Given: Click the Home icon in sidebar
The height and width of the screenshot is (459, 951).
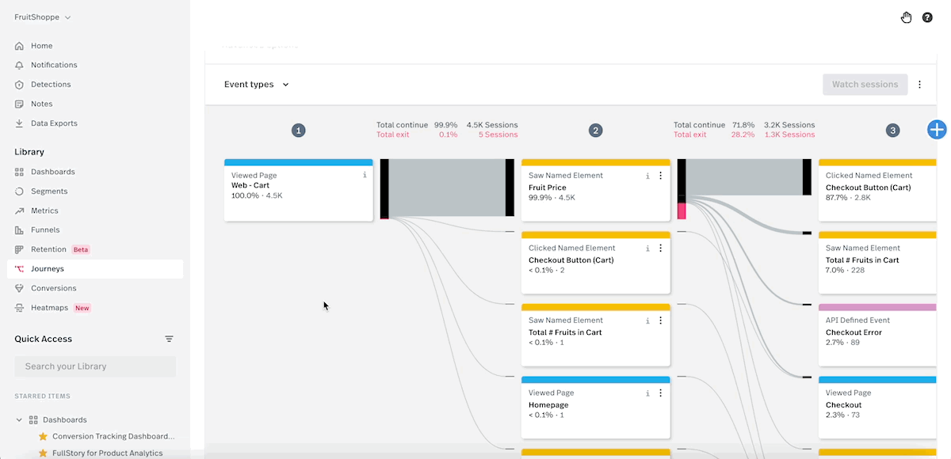Looking at the screenshot, I should (x=20, y=46).
